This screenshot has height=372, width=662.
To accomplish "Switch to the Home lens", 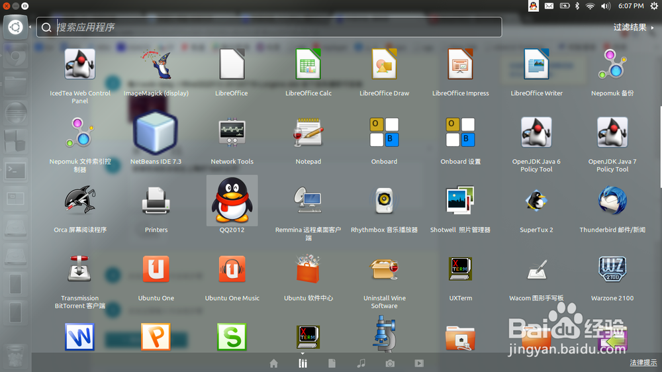I will [274, 363].
